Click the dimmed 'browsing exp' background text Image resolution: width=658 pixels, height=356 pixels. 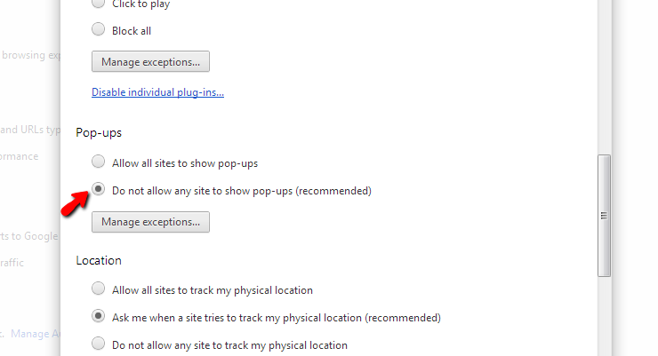(x=31, y=55)
